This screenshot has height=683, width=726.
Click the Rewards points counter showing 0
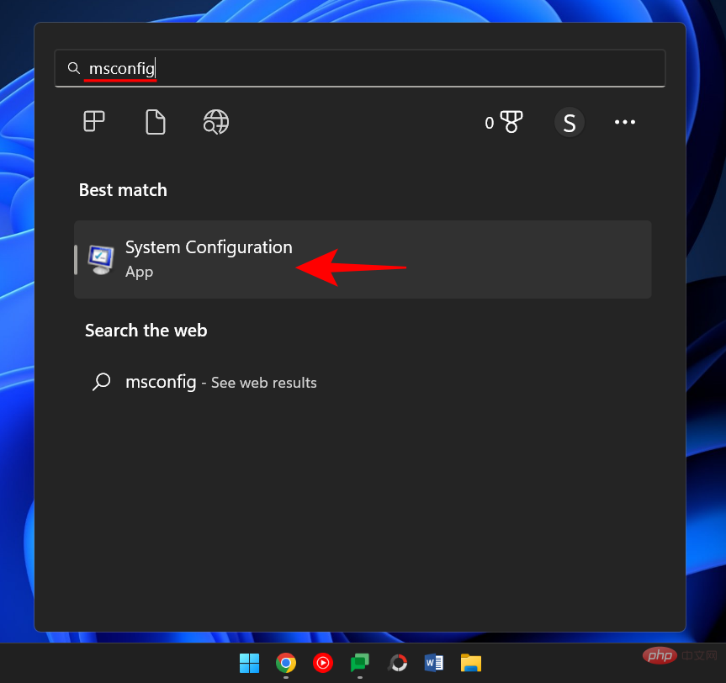(x=490, y=122)
